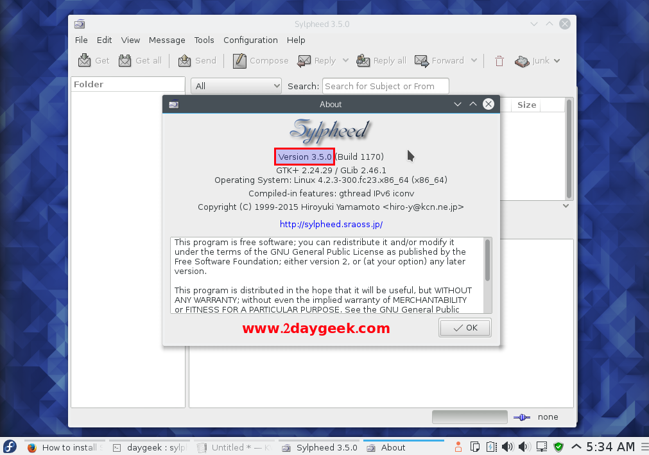
Task: Click the Get all toolbar icon
Action: (125, 60)
